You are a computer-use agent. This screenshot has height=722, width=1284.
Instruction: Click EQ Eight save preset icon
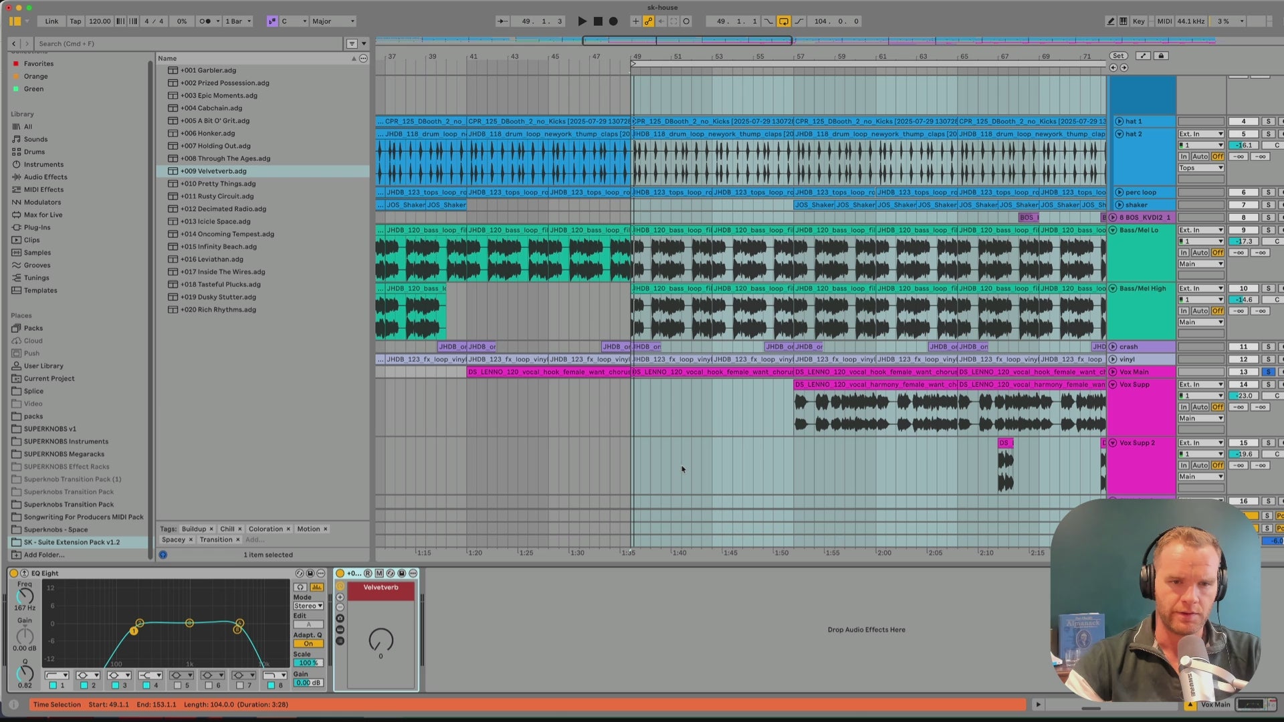coord(310,574)
